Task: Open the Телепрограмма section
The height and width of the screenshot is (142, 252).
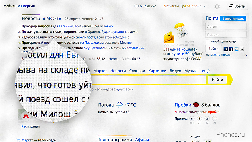Action: coord(115,140)
